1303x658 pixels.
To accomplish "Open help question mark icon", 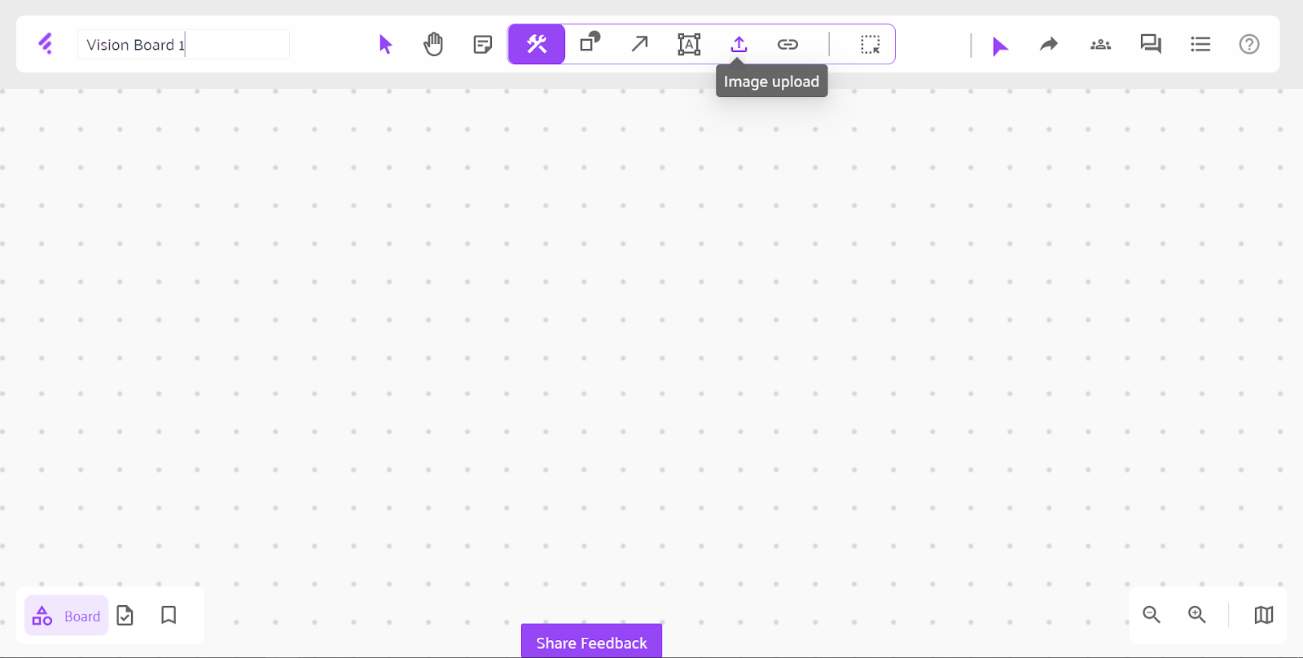I will (x=1249, y=44).
